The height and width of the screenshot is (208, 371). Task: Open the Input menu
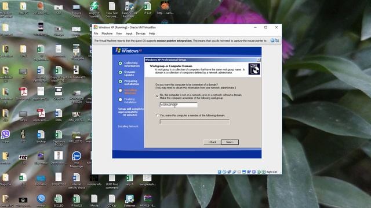point(129,34)
